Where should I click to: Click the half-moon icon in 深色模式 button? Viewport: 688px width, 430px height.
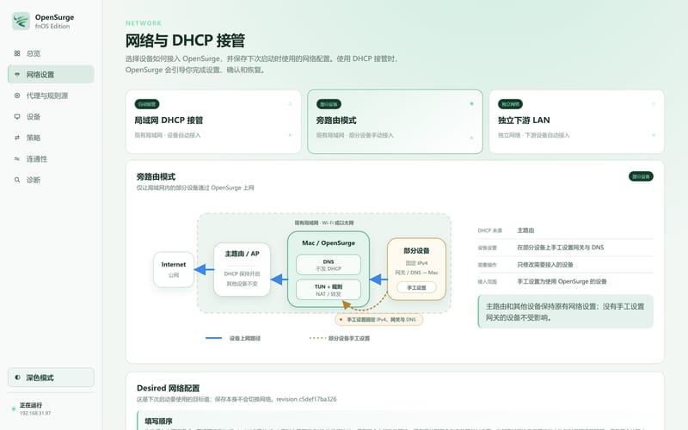coord(17,377)
